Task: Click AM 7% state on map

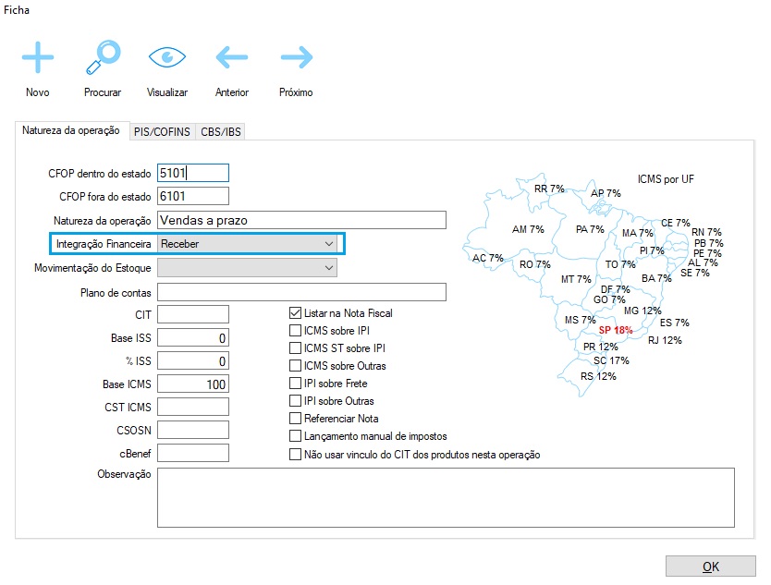Action: pos(528,229)
